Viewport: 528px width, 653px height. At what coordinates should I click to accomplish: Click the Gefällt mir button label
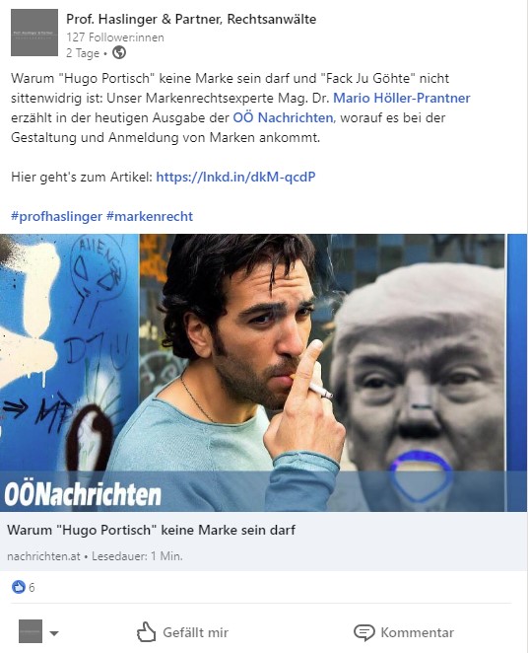(x=195, y=632)
